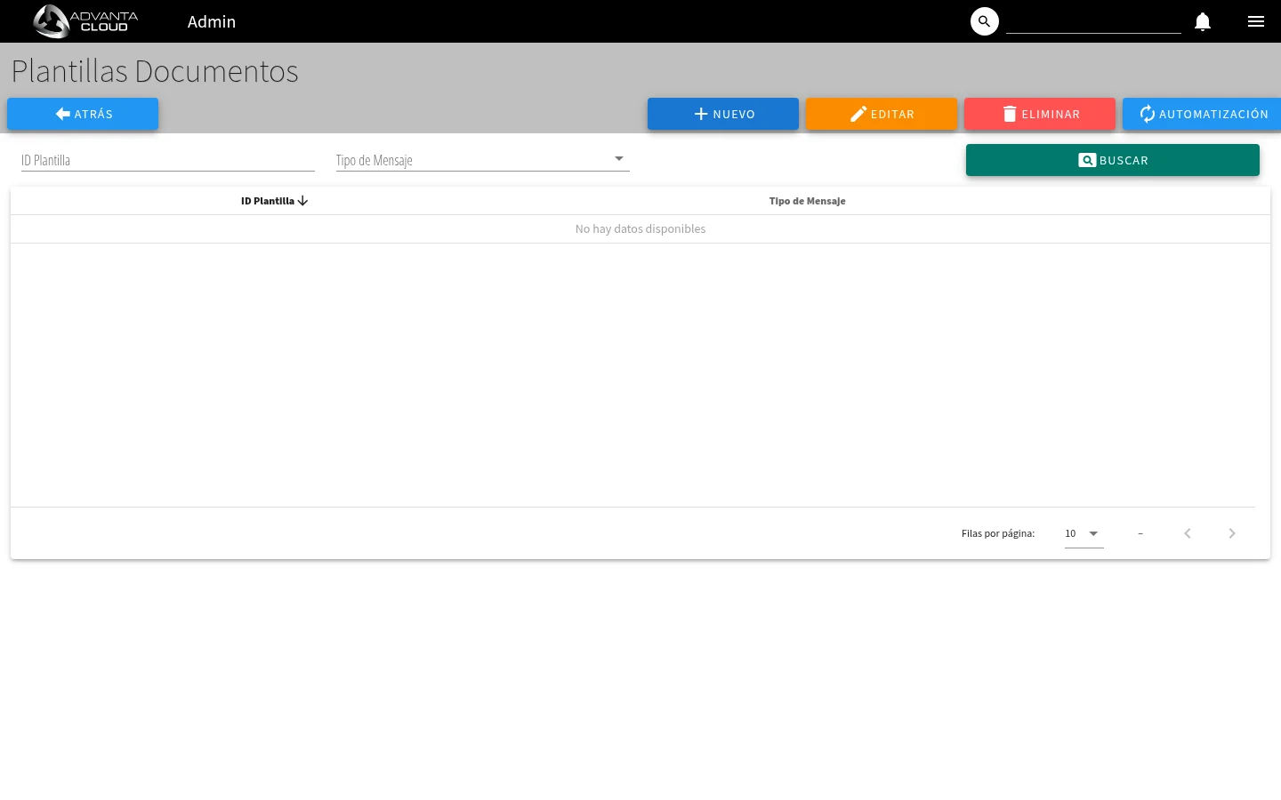Focus the ID Plantilla input field

168,160
